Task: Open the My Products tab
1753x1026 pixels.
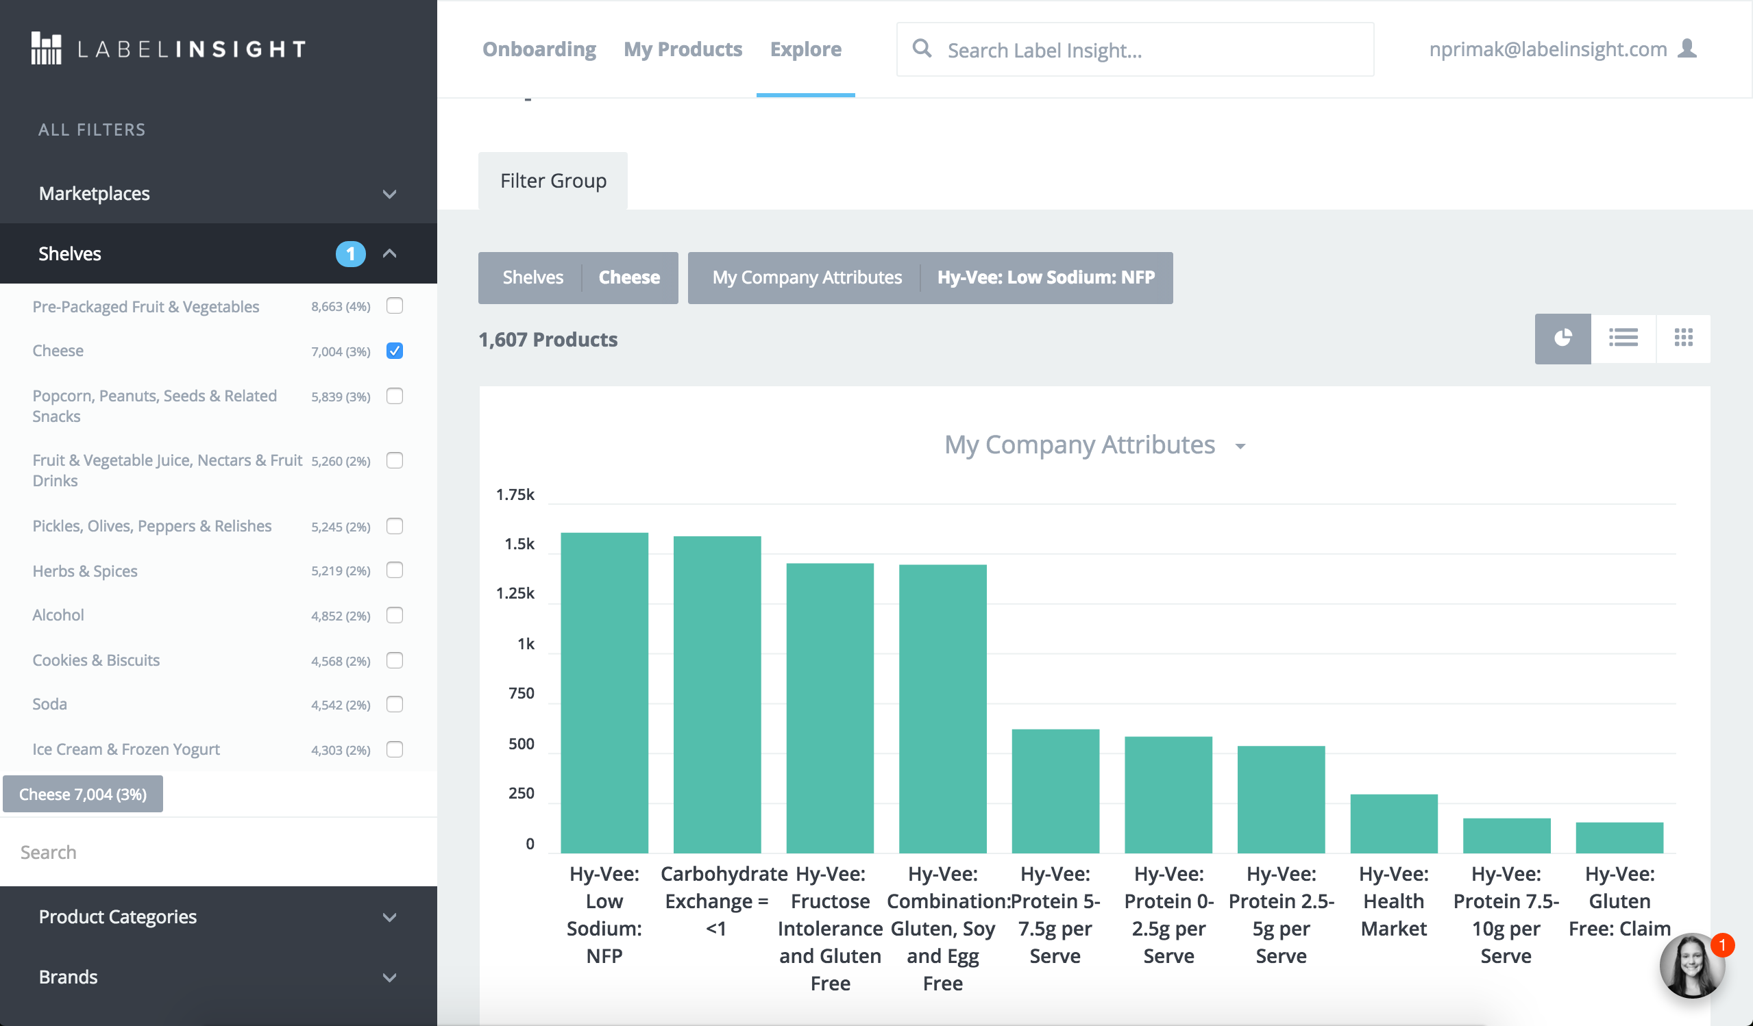Action: point(683,49)
